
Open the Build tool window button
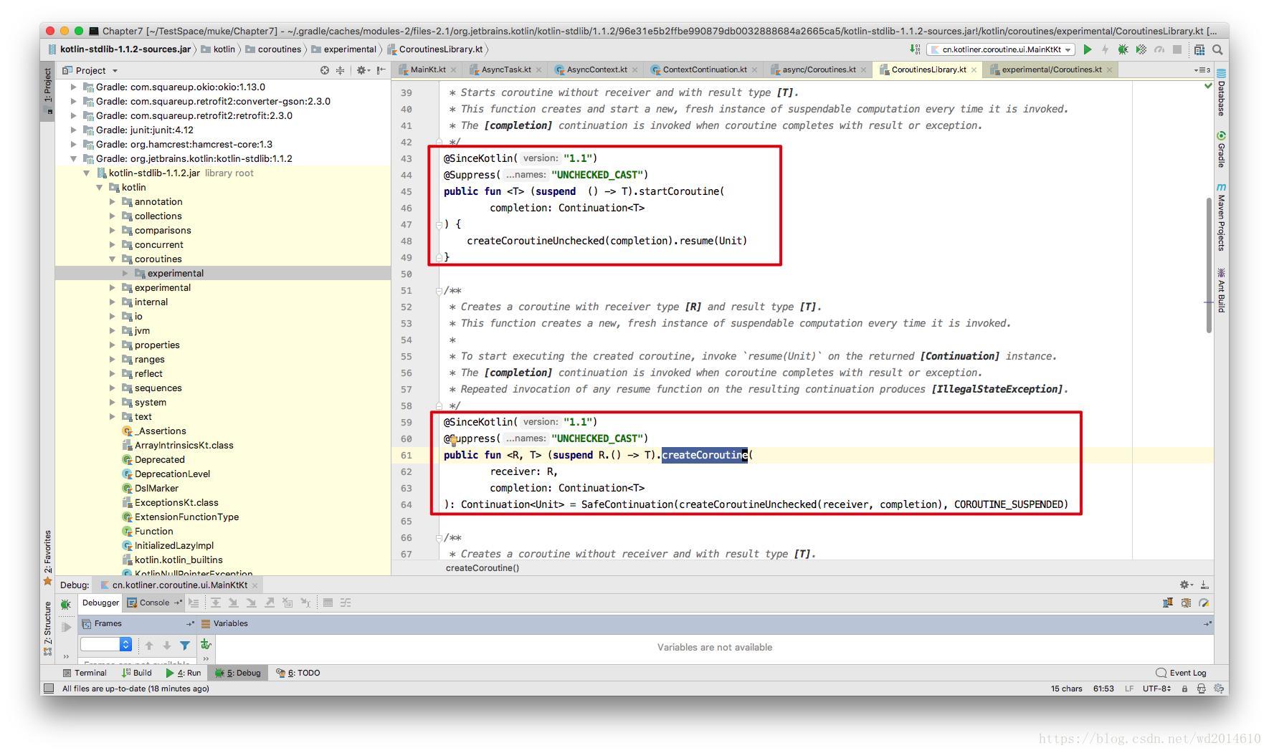click(136, 673)
